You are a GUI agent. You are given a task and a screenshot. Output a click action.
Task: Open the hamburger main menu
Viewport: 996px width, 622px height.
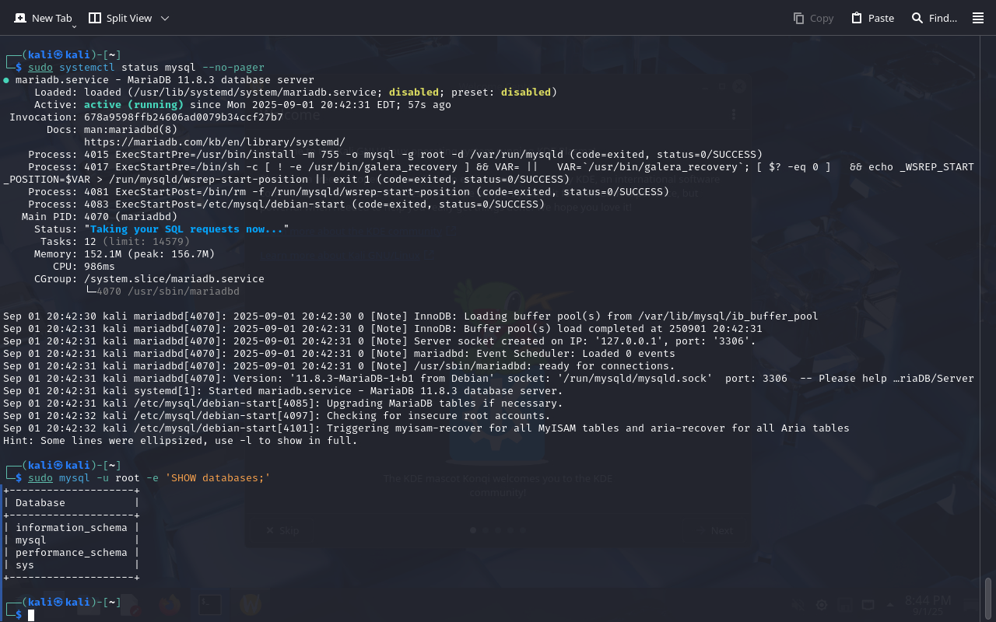[978, 18]
